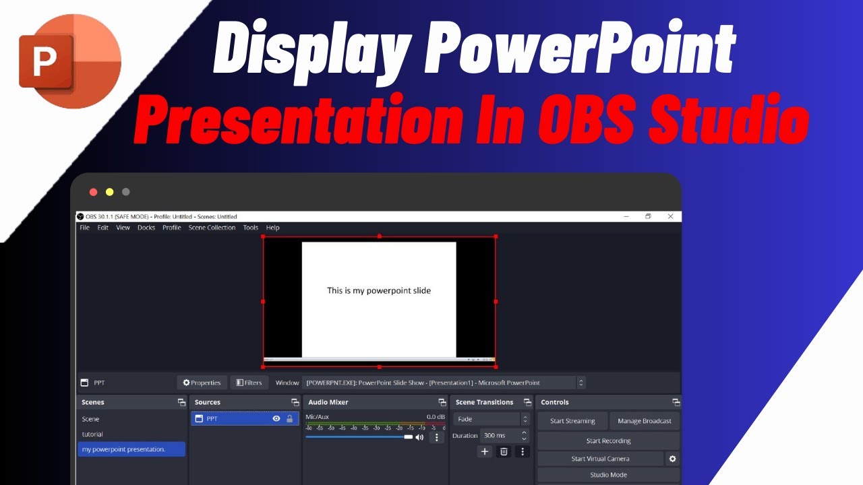Open the Docks menu

click(x=146, y=228)
